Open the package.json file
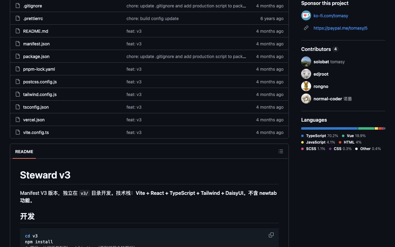This screenshot has height=247, width=395. [x=36, y=57]
